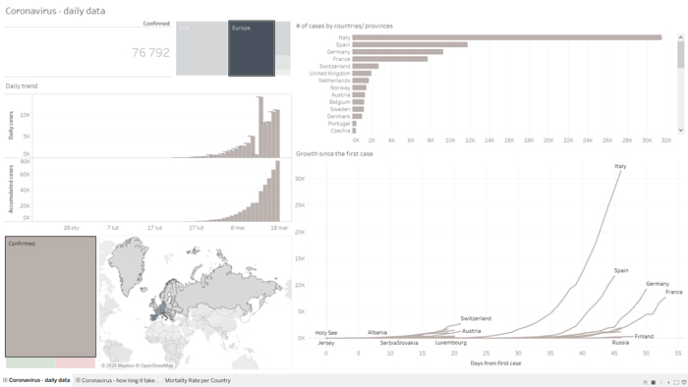The width and height of the screenshot is (688, 387).
Task: Click the 'Switzerland' line label in growth chart
Action: pyautogui.click(x=476, y=318)
